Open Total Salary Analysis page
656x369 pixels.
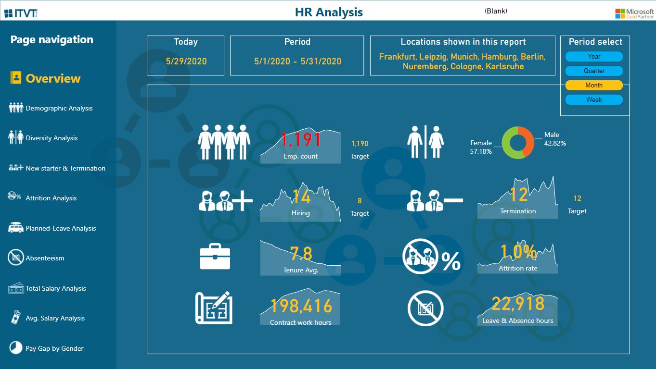point(56,288)
